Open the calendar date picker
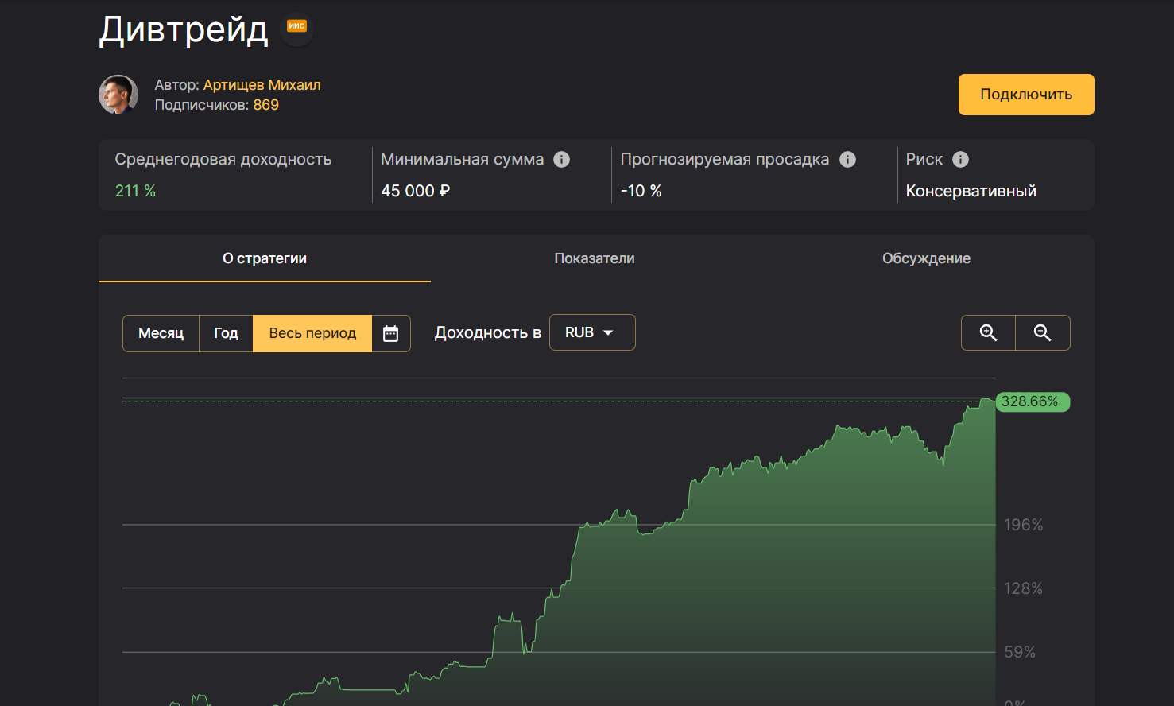 point(390,333)
